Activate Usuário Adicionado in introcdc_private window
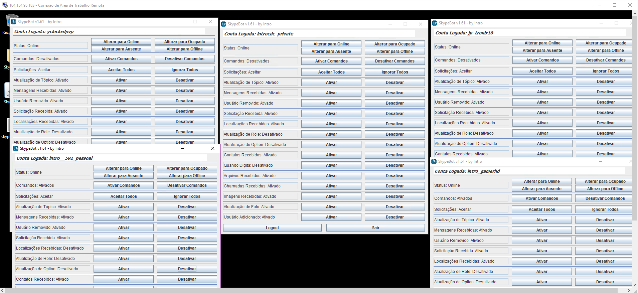Image resolution: width=638 pixels, height=293 pixels. pos(331,217)
